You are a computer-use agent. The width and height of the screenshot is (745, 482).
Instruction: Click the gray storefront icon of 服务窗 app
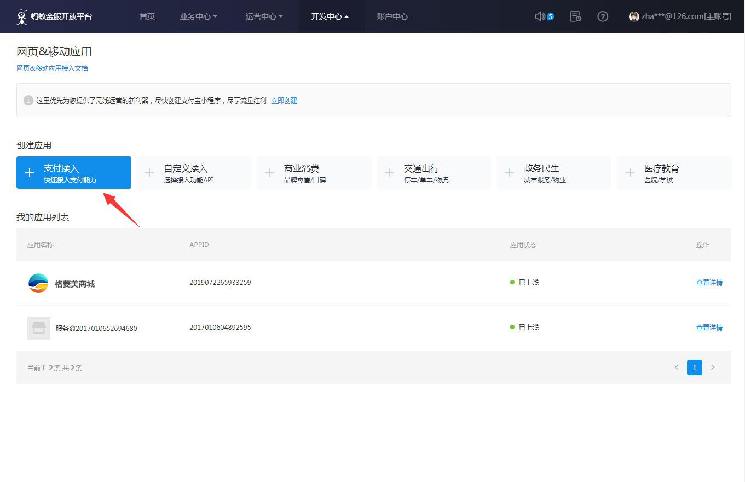[39, 328]
